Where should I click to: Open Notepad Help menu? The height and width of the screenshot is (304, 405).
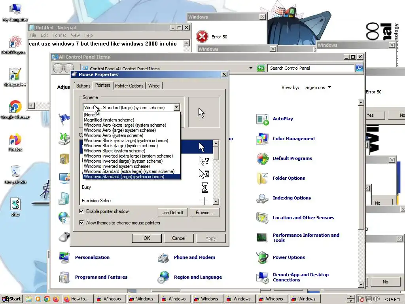tap(88, 35)
